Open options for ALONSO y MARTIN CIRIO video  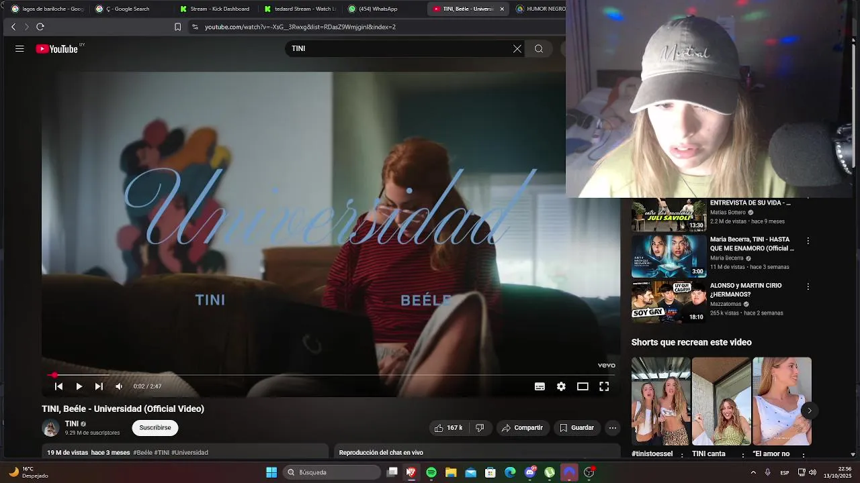coord(808,286)
